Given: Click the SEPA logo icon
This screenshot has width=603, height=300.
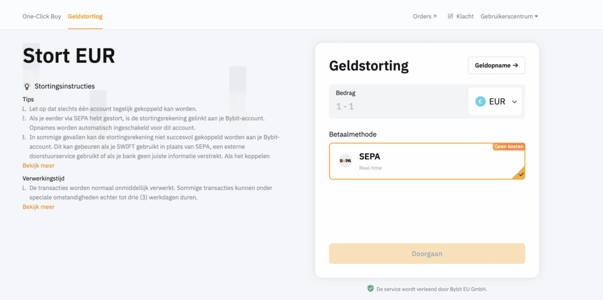Looking at the screenshot, I should [346, 161].
